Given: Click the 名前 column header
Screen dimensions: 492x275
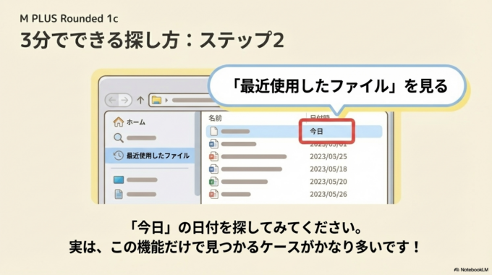Looking at the screenshot, I should [x=216, y=119].
